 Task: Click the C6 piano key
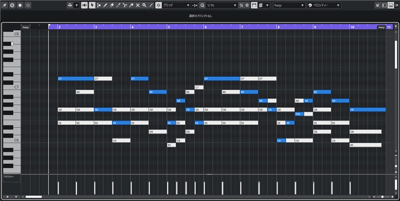pyautogui.click(x=12, y=140)
